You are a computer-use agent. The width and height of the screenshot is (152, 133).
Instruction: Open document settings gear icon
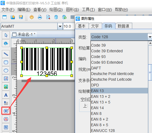(x=32, y=17)
